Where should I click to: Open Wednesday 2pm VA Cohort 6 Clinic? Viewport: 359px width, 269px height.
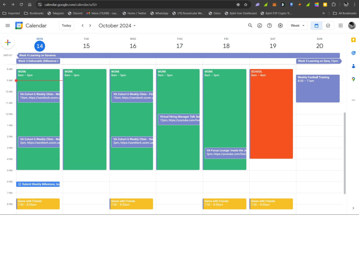pyautogui.click(x=132, y=142)
